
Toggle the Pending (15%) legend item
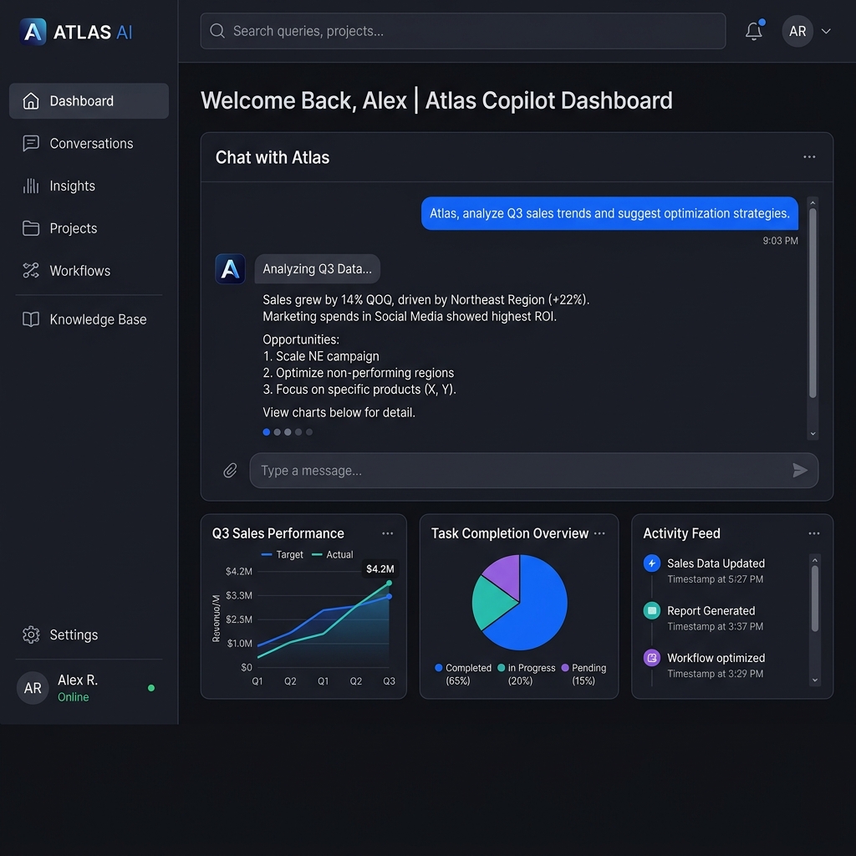point(583,675)
